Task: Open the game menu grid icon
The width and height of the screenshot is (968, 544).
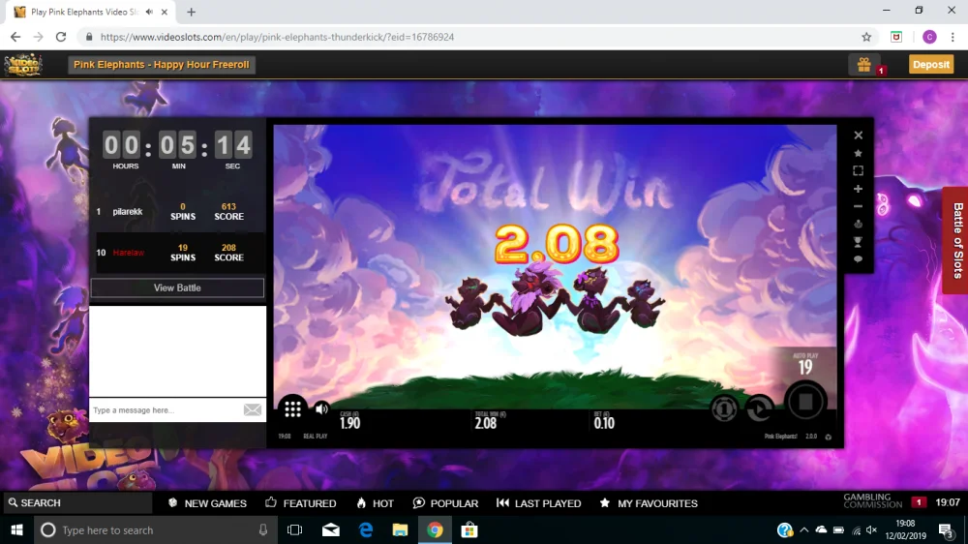Action: click(x=292, y=408)
